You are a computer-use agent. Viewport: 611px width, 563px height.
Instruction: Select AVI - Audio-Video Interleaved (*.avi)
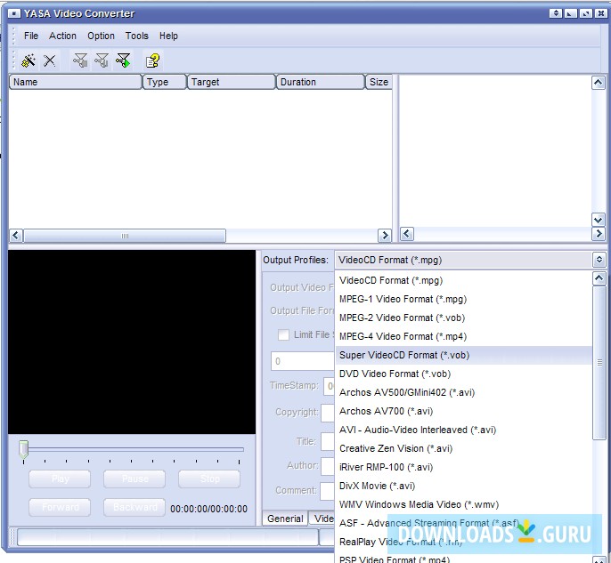click(x=464, y=430)
